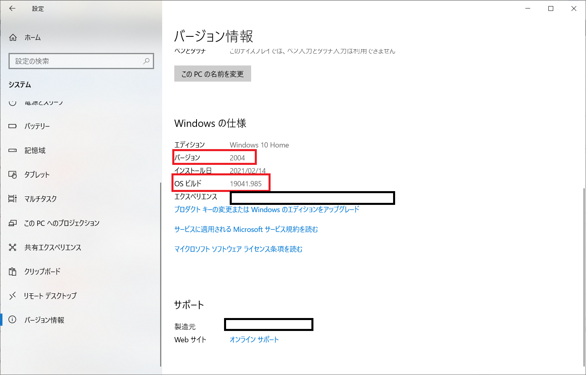Viewport: 586px width, 375px height.
Task: Select the バッテリー battery icon
Action: coord(13,126)
